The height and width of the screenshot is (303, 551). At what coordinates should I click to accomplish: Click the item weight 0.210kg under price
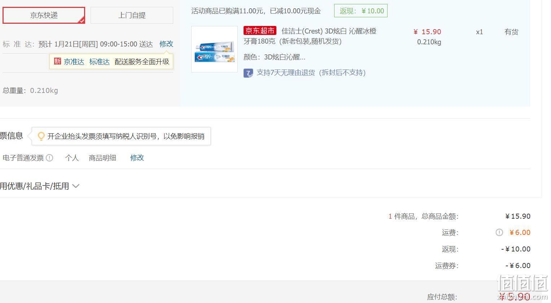tap(429, 42)
